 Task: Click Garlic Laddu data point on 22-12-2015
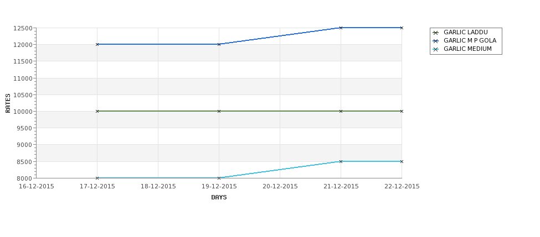(x=402, y=111)
